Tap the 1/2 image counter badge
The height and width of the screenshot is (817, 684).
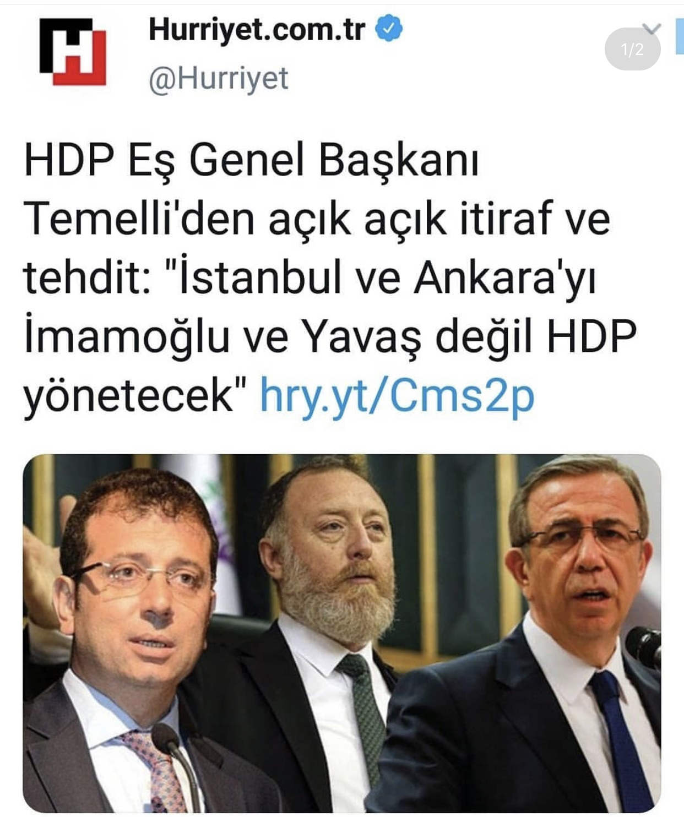(x=632, y=50)
